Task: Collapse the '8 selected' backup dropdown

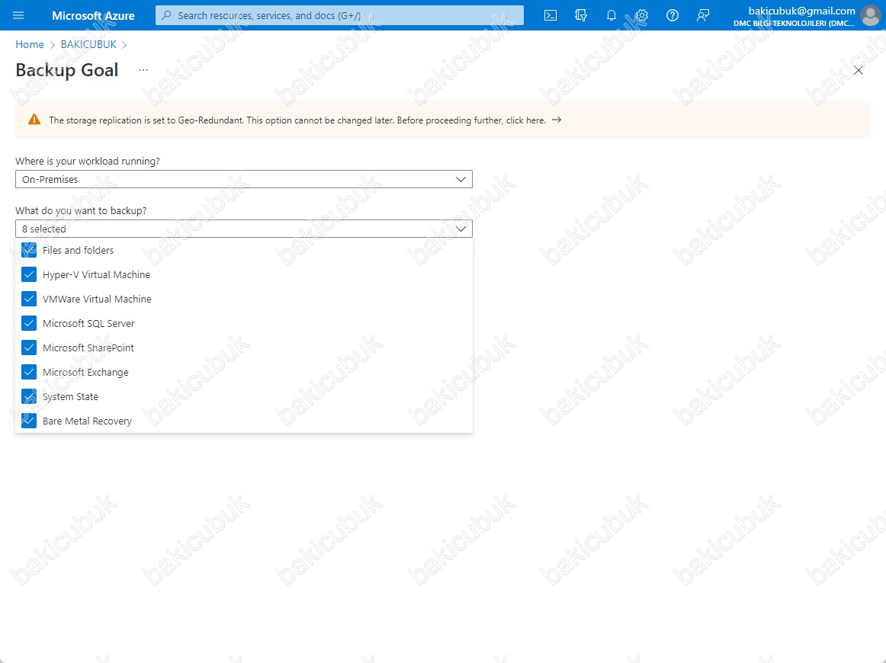Action: [x=243, y=229]
